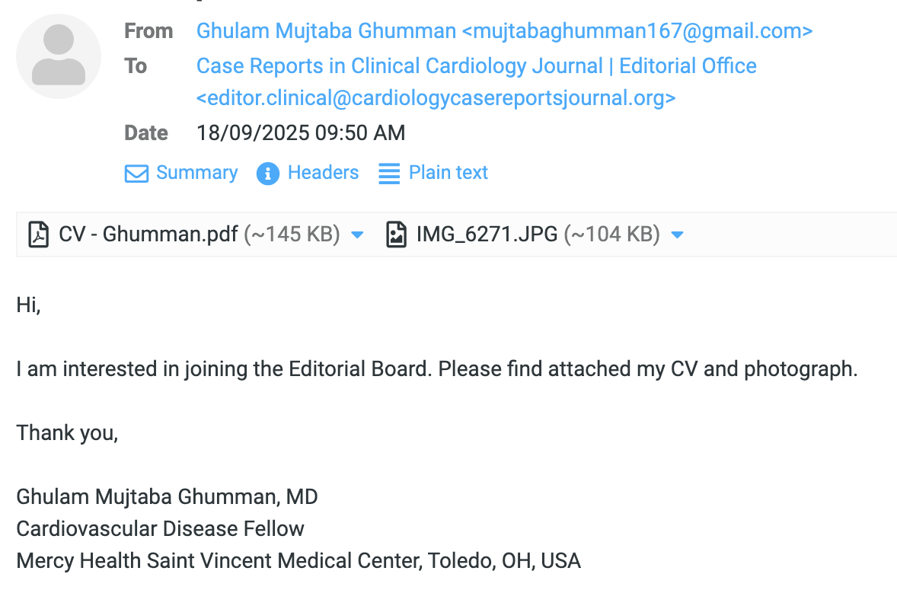Click the sender's avatar placeholder
The width and height of the screenshot is (897, 606).
[x=59, y=56]
